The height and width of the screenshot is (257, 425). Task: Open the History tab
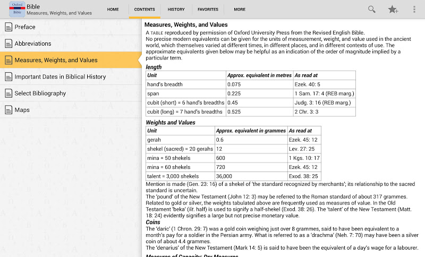(x=176, y=10)
